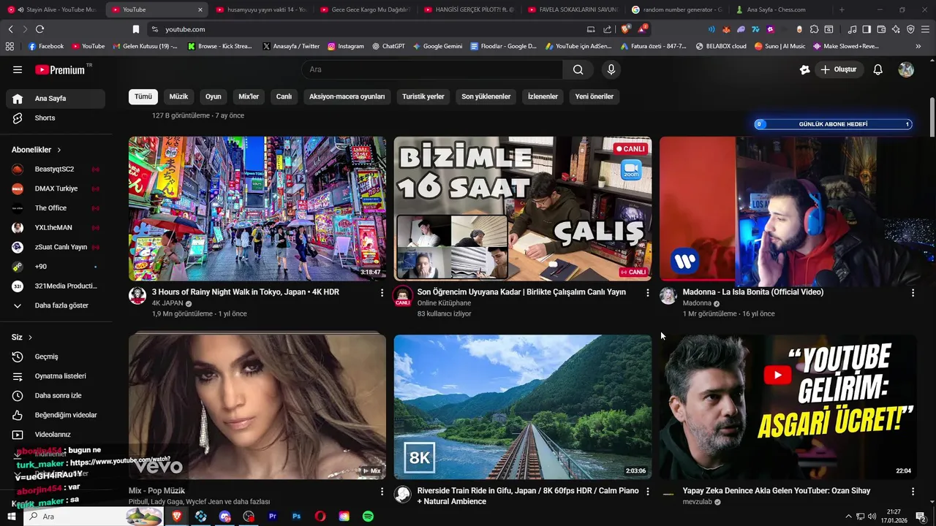Open Shorts in the sidebar
The height and width of the screenshot is (526, 936).
pos(56,118)
